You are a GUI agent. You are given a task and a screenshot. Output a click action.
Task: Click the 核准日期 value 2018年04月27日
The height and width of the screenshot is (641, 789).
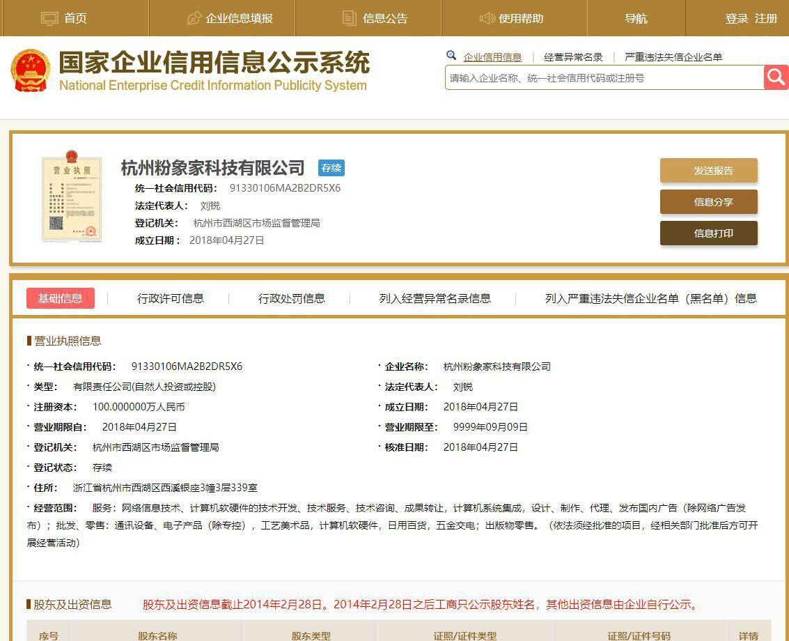[x=481, y=447]
